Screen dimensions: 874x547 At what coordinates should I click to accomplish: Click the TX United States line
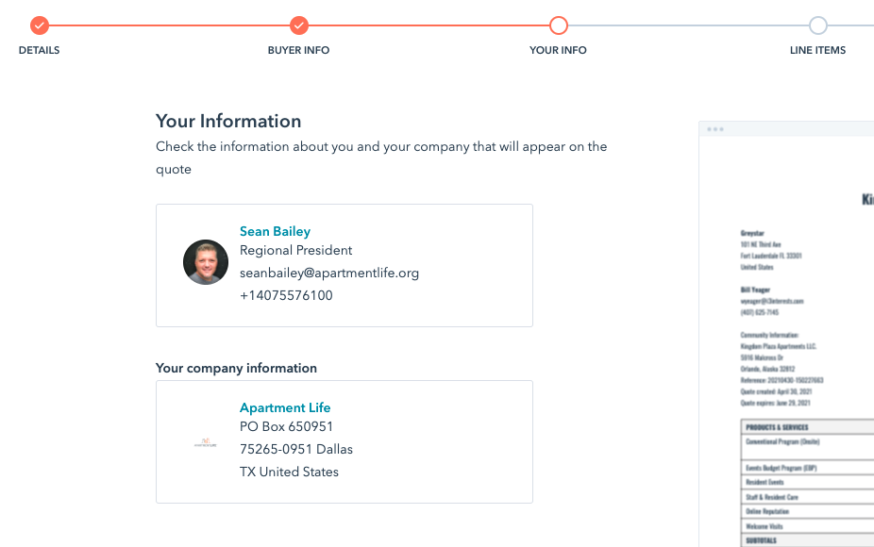click(x=290, y=472)
